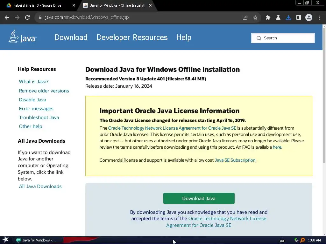Screen dimensions: 326x244
Task: Open the FAQ 'here' link
Action: point(277,147)
